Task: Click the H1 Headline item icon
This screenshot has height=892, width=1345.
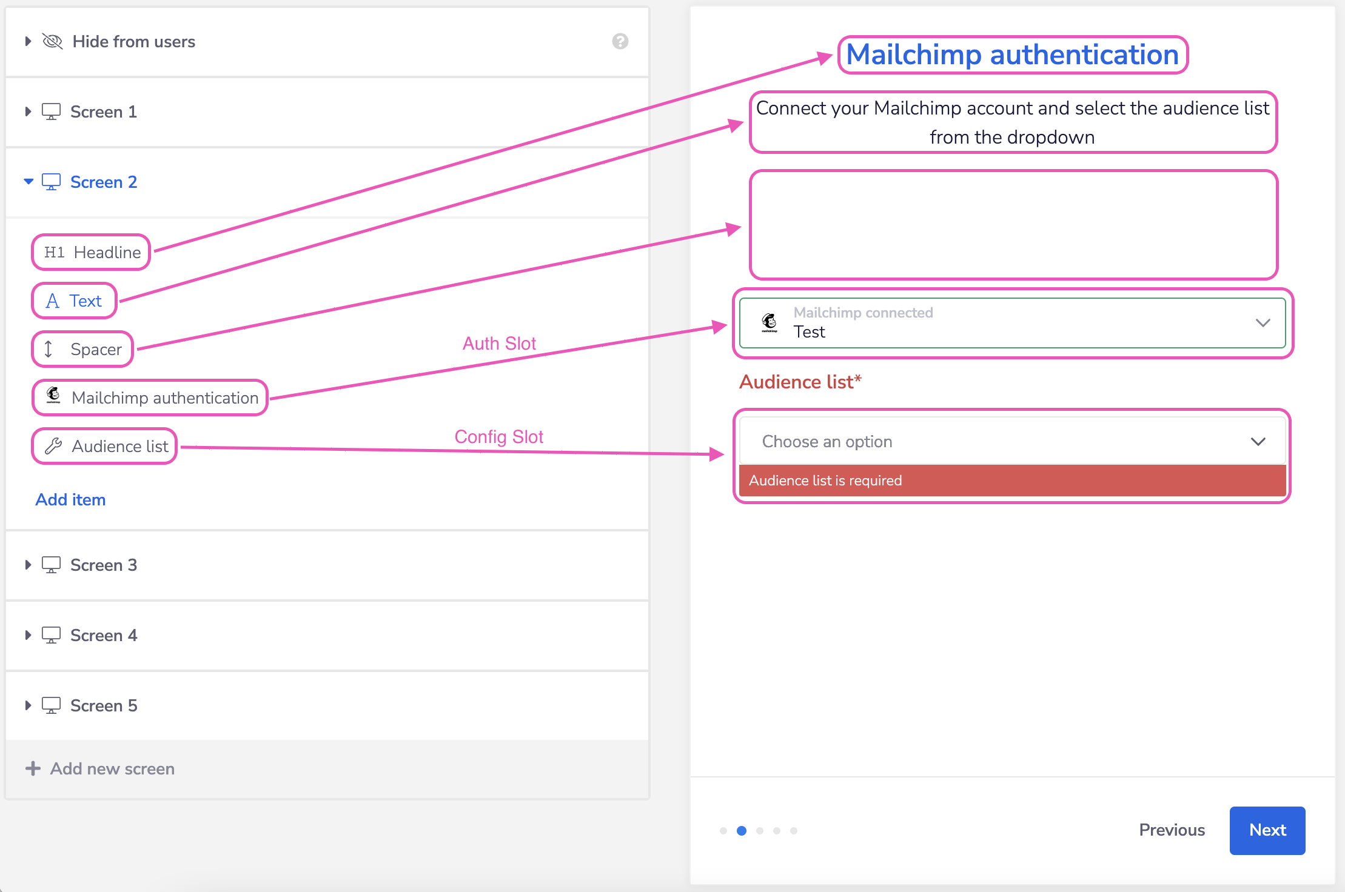Action: (x=54, y=252)
